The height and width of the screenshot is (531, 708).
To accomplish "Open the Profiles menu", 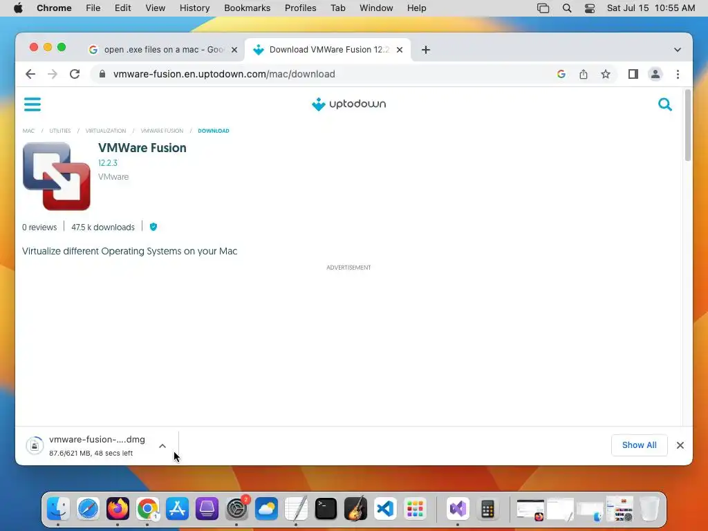I will coord(300,8).
